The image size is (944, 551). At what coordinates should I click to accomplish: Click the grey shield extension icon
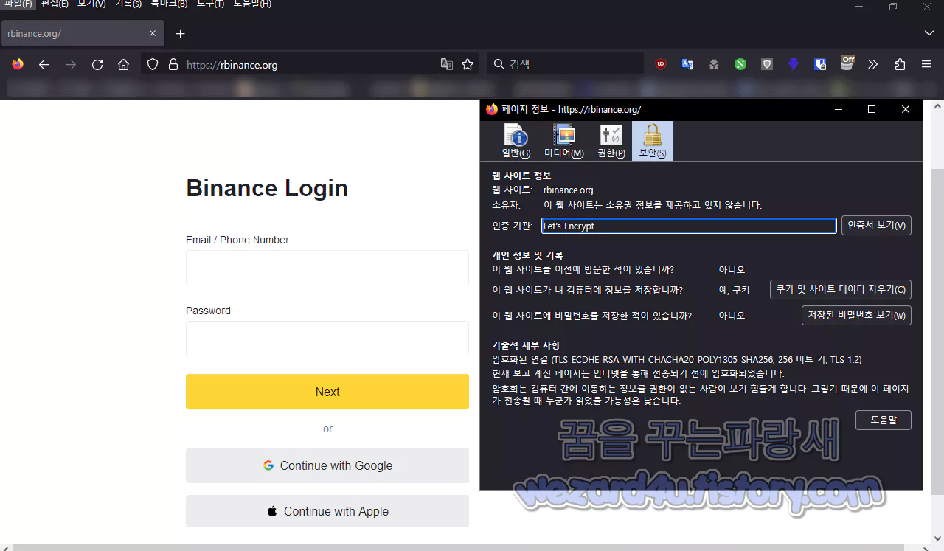point(767,64)
